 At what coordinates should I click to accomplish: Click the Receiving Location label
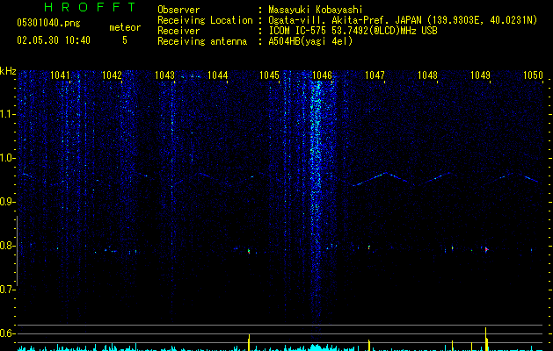205,20
